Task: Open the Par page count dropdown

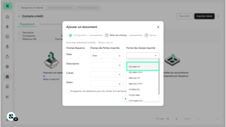Action: point(172,119)
